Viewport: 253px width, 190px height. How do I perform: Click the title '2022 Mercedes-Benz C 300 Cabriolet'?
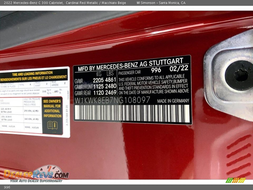click(33, 3)
